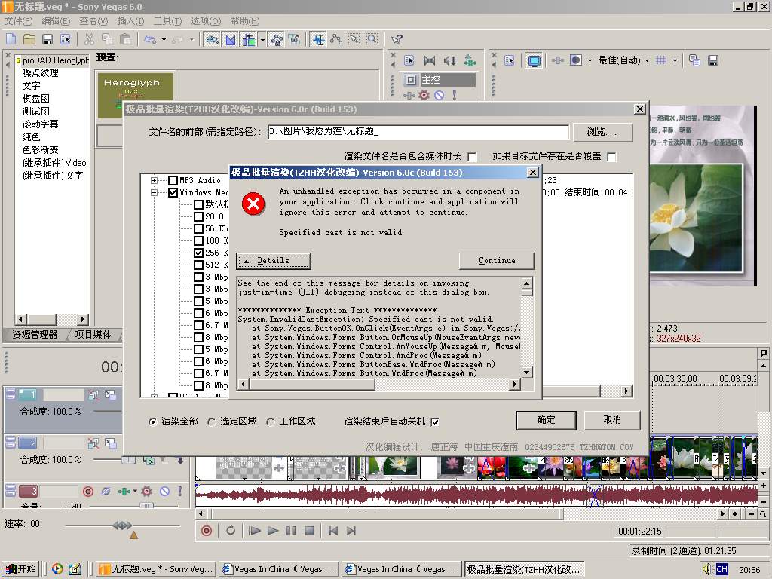The width and height of the screenshot is (772, 579).
Task: Select the Envelope Edit tool icon
Action: pyautogui.click(x=336, y=39)
